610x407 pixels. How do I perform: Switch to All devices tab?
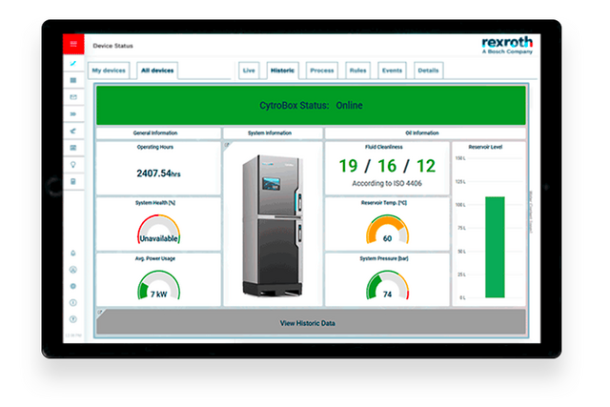pyautogui.click(x=157, y=71)
